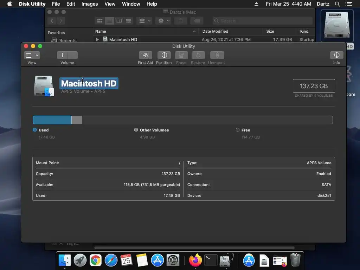This screenshot has height=270, width=360.
Task: Sort Finder list by Date Modified column
Action: click(x=230, y=31)
